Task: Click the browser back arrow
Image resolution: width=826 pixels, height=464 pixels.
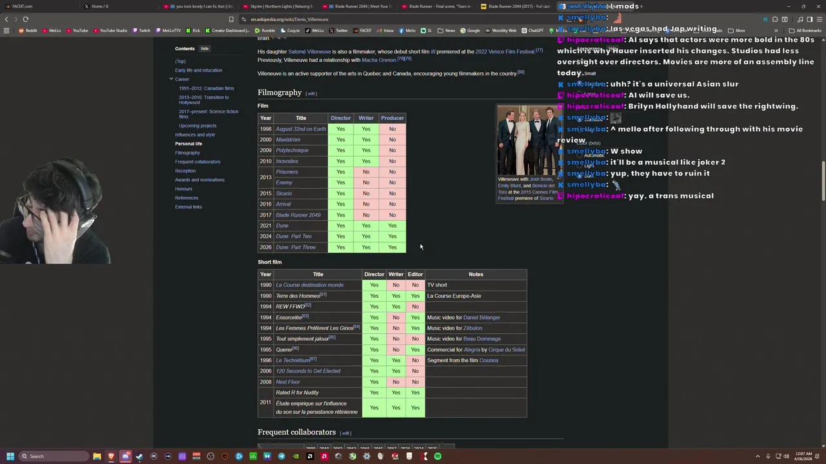Action: point(6,19)
